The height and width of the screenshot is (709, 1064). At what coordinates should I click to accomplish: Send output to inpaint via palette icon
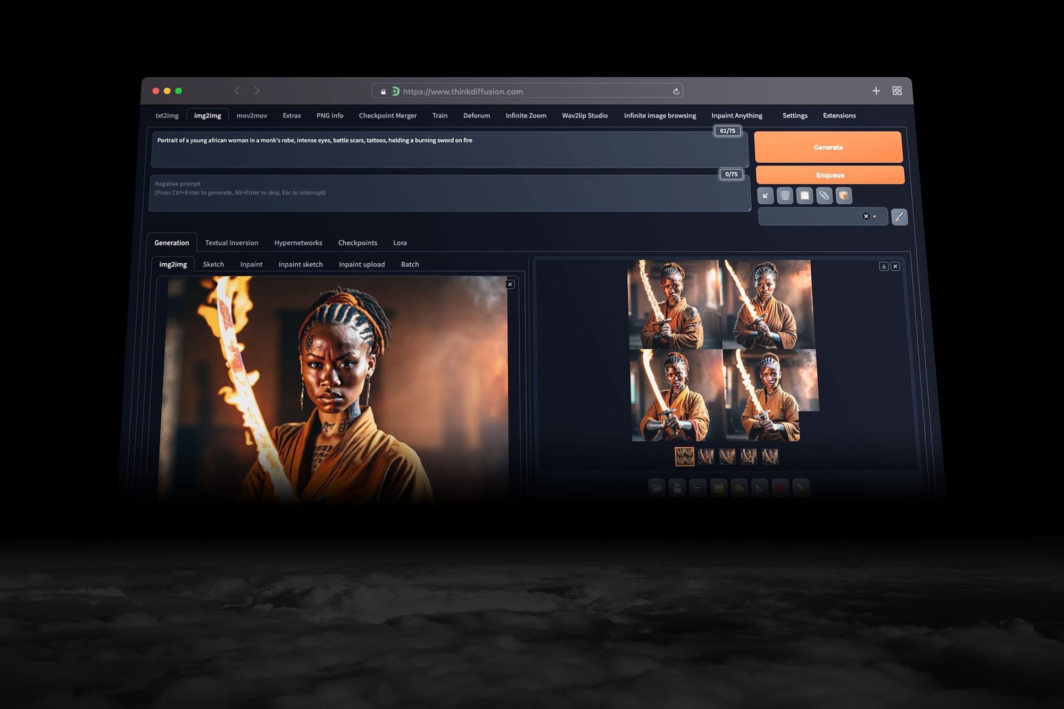tap(739, 488)
